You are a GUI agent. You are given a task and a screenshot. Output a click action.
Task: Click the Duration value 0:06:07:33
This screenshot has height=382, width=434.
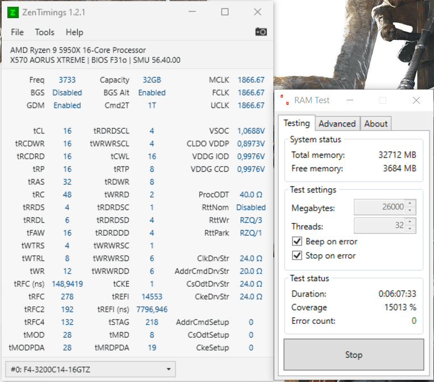(x=397, y=294)
